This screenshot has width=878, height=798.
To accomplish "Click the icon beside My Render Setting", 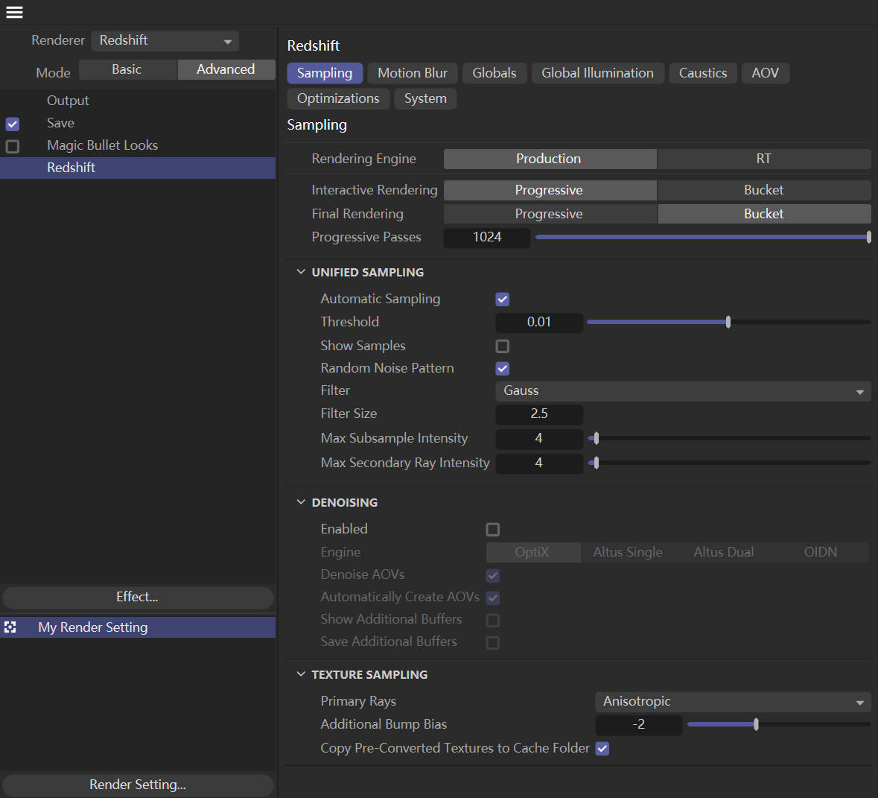I will pyautogui.click(x=10, y=627).
